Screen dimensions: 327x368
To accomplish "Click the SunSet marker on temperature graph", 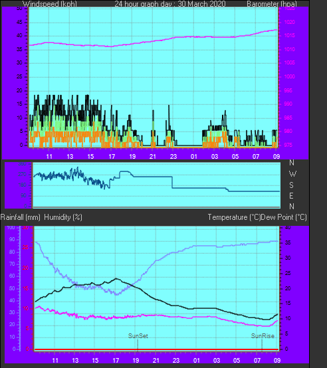I will pyautogui.click(x=138, y=336).
